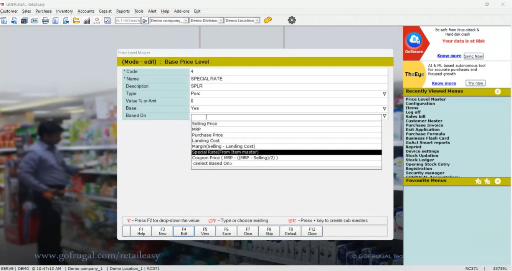Open the Reports menu
Viewport: 512px width, 271px height.
123,11
